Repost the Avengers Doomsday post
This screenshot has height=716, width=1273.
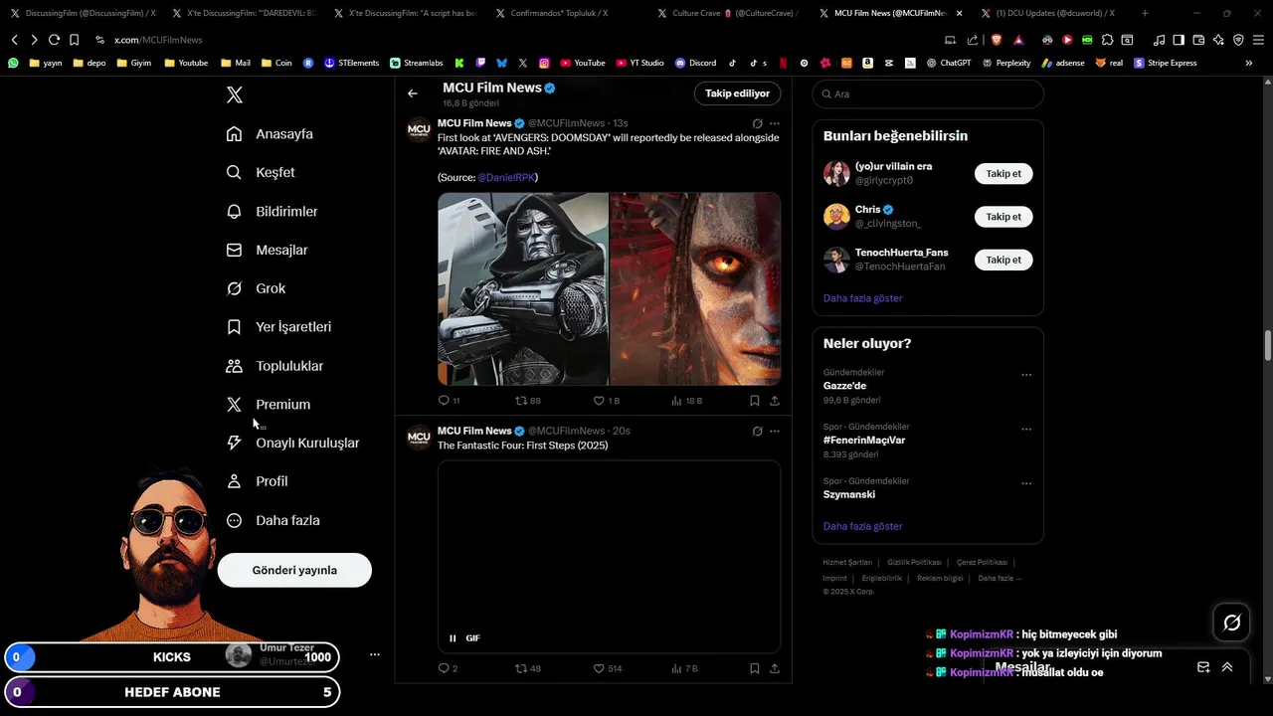(527, 401)
